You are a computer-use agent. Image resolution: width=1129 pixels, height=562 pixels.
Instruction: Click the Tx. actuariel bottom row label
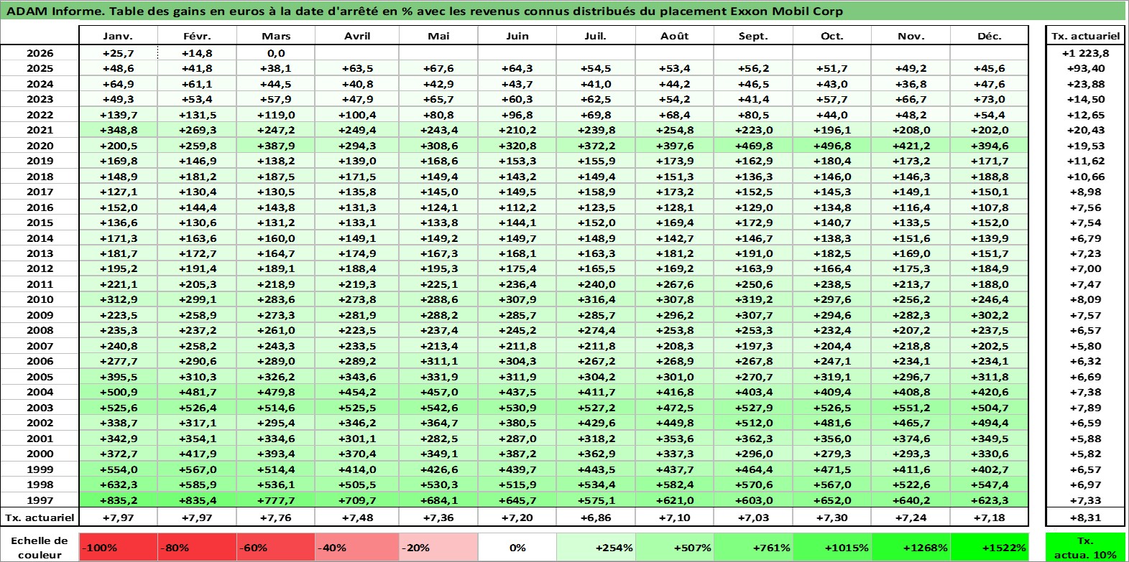pos(40,517)
